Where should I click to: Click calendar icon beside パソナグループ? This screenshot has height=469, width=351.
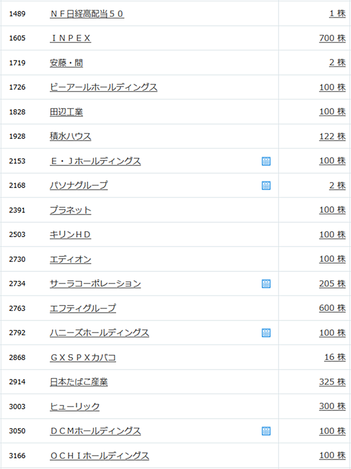click(x=266, y=186)
